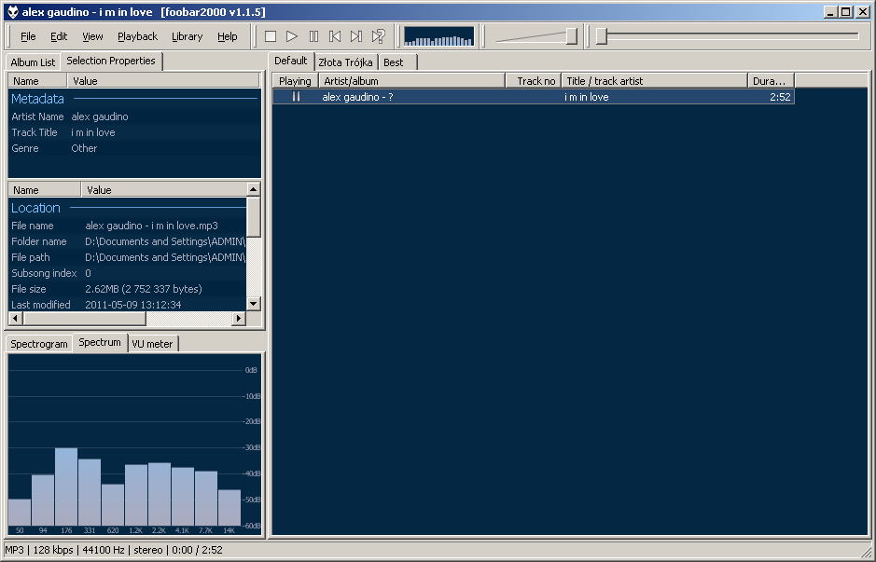Switch to the Album List tab
This screenshot has width=876, height=562.
[34, 62]
